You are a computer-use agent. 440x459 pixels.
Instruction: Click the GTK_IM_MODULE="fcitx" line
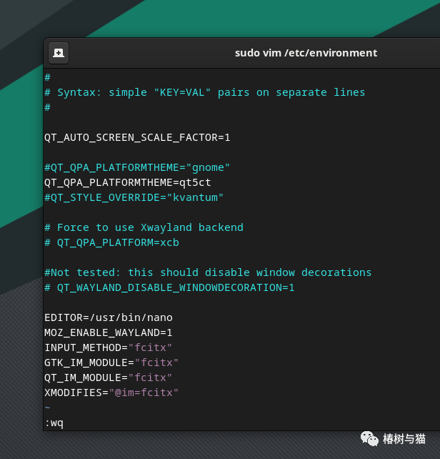pos(111,362)
